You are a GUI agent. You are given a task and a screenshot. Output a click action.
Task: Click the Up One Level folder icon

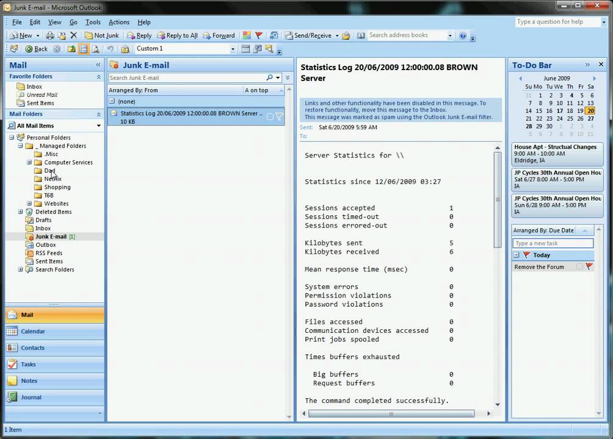click(71, 49)
